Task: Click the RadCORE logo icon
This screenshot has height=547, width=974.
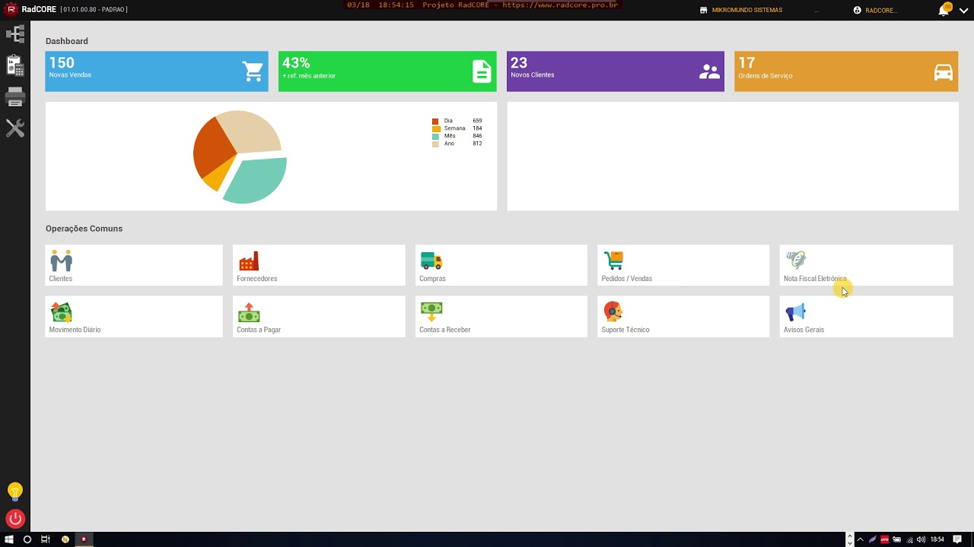Action: 11,10
